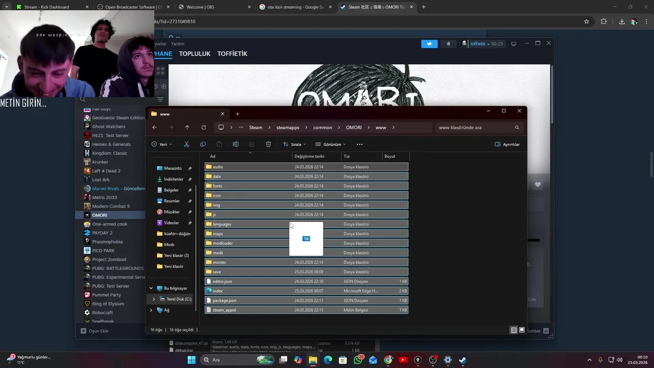654x368 pixels.
Task: Expand the Ağ network tree node
Action: (151, 310)
